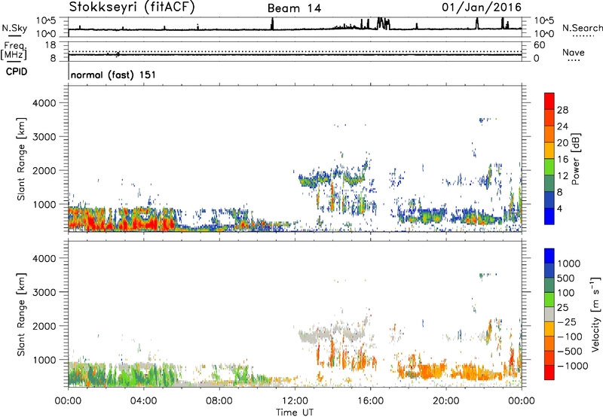Click the "N.Search" legend label
The image size is (603, 417).
[582, 28]
